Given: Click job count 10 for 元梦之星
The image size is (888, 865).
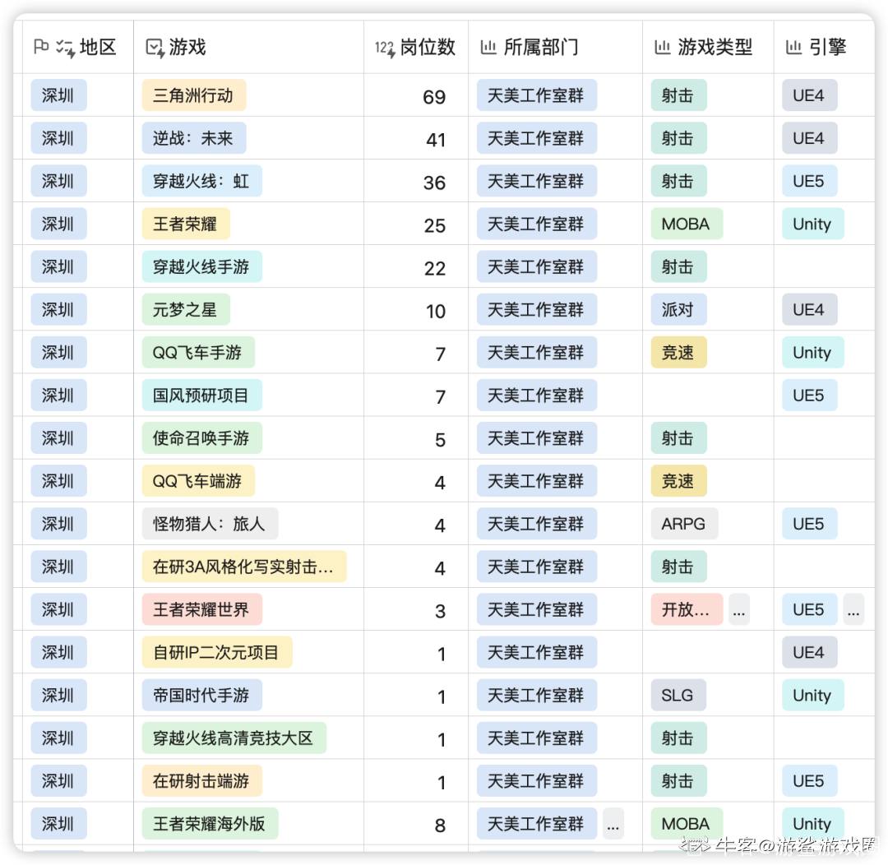Looking at the screenshot, I should [x=436, y=311].
